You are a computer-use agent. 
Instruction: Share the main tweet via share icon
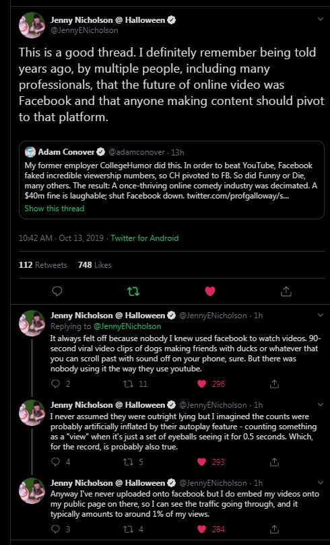click(x=286, y=291)
